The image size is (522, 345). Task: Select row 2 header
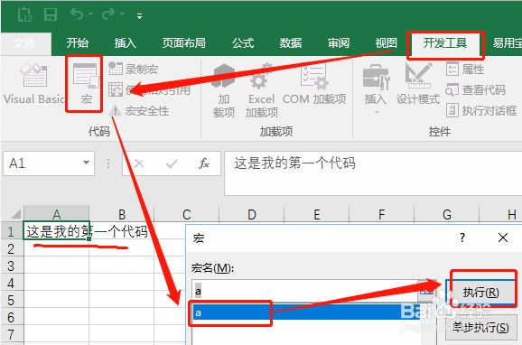coord(12,248)
